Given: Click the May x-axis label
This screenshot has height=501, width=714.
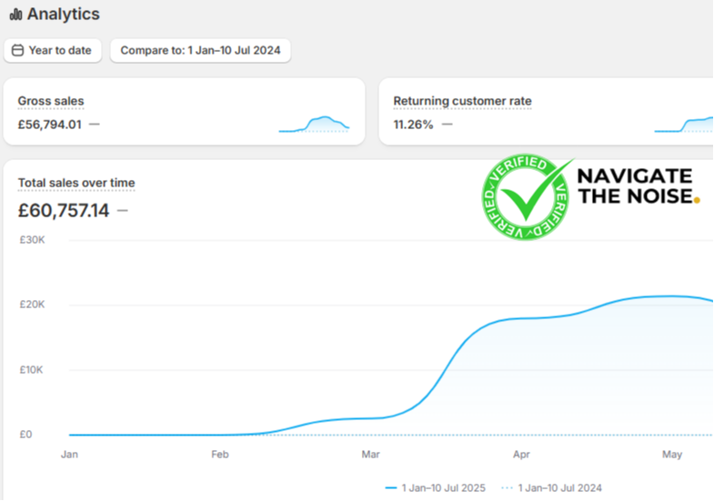Looking at the screenshot, I should pos(672,455).
